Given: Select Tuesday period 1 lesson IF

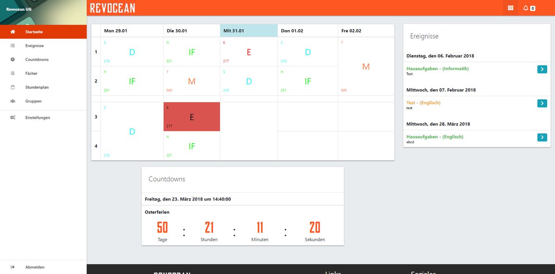Looking at the screenshot, I should [x=192, y=52].
